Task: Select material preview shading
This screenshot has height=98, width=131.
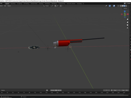Action: pos(124,6)
